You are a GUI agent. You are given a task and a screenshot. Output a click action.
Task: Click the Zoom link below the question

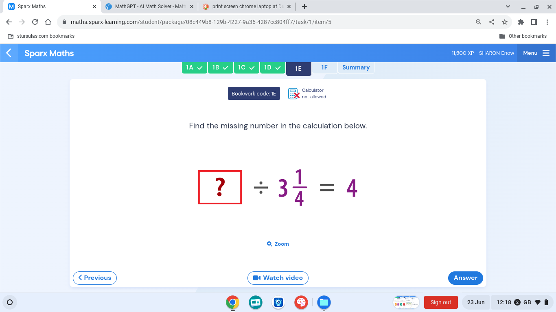pyautogui.click(x=278, y=244)
